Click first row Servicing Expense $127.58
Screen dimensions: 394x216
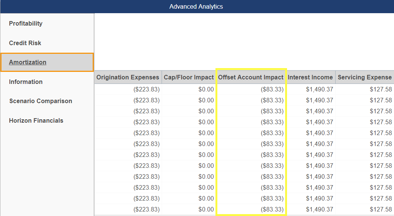coord(381,89)
